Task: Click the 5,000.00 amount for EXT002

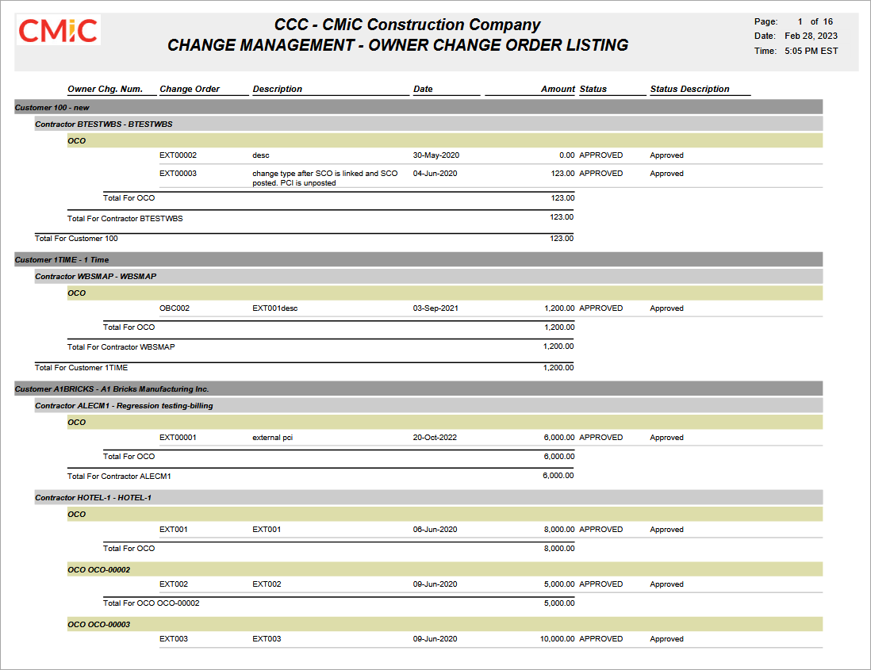Action: (559, 584)
